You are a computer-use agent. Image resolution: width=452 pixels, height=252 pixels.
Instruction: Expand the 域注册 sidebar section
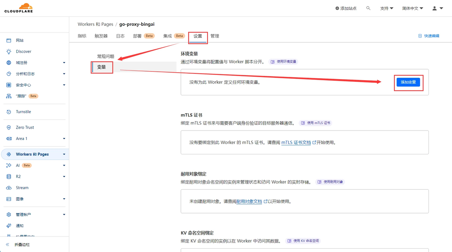(x=64, y=63)
